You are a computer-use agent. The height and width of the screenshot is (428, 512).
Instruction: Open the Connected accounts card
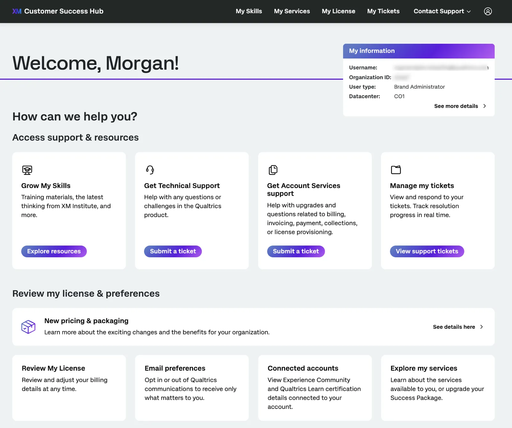(315, 388)
